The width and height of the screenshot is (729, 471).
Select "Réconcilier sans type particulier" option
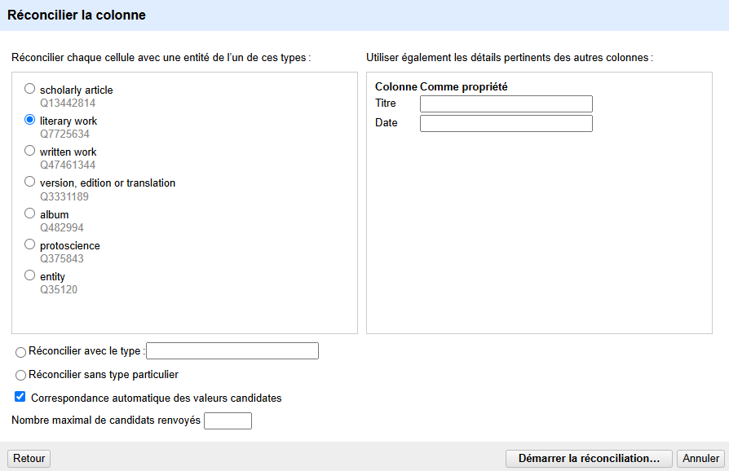coord(20,375)
